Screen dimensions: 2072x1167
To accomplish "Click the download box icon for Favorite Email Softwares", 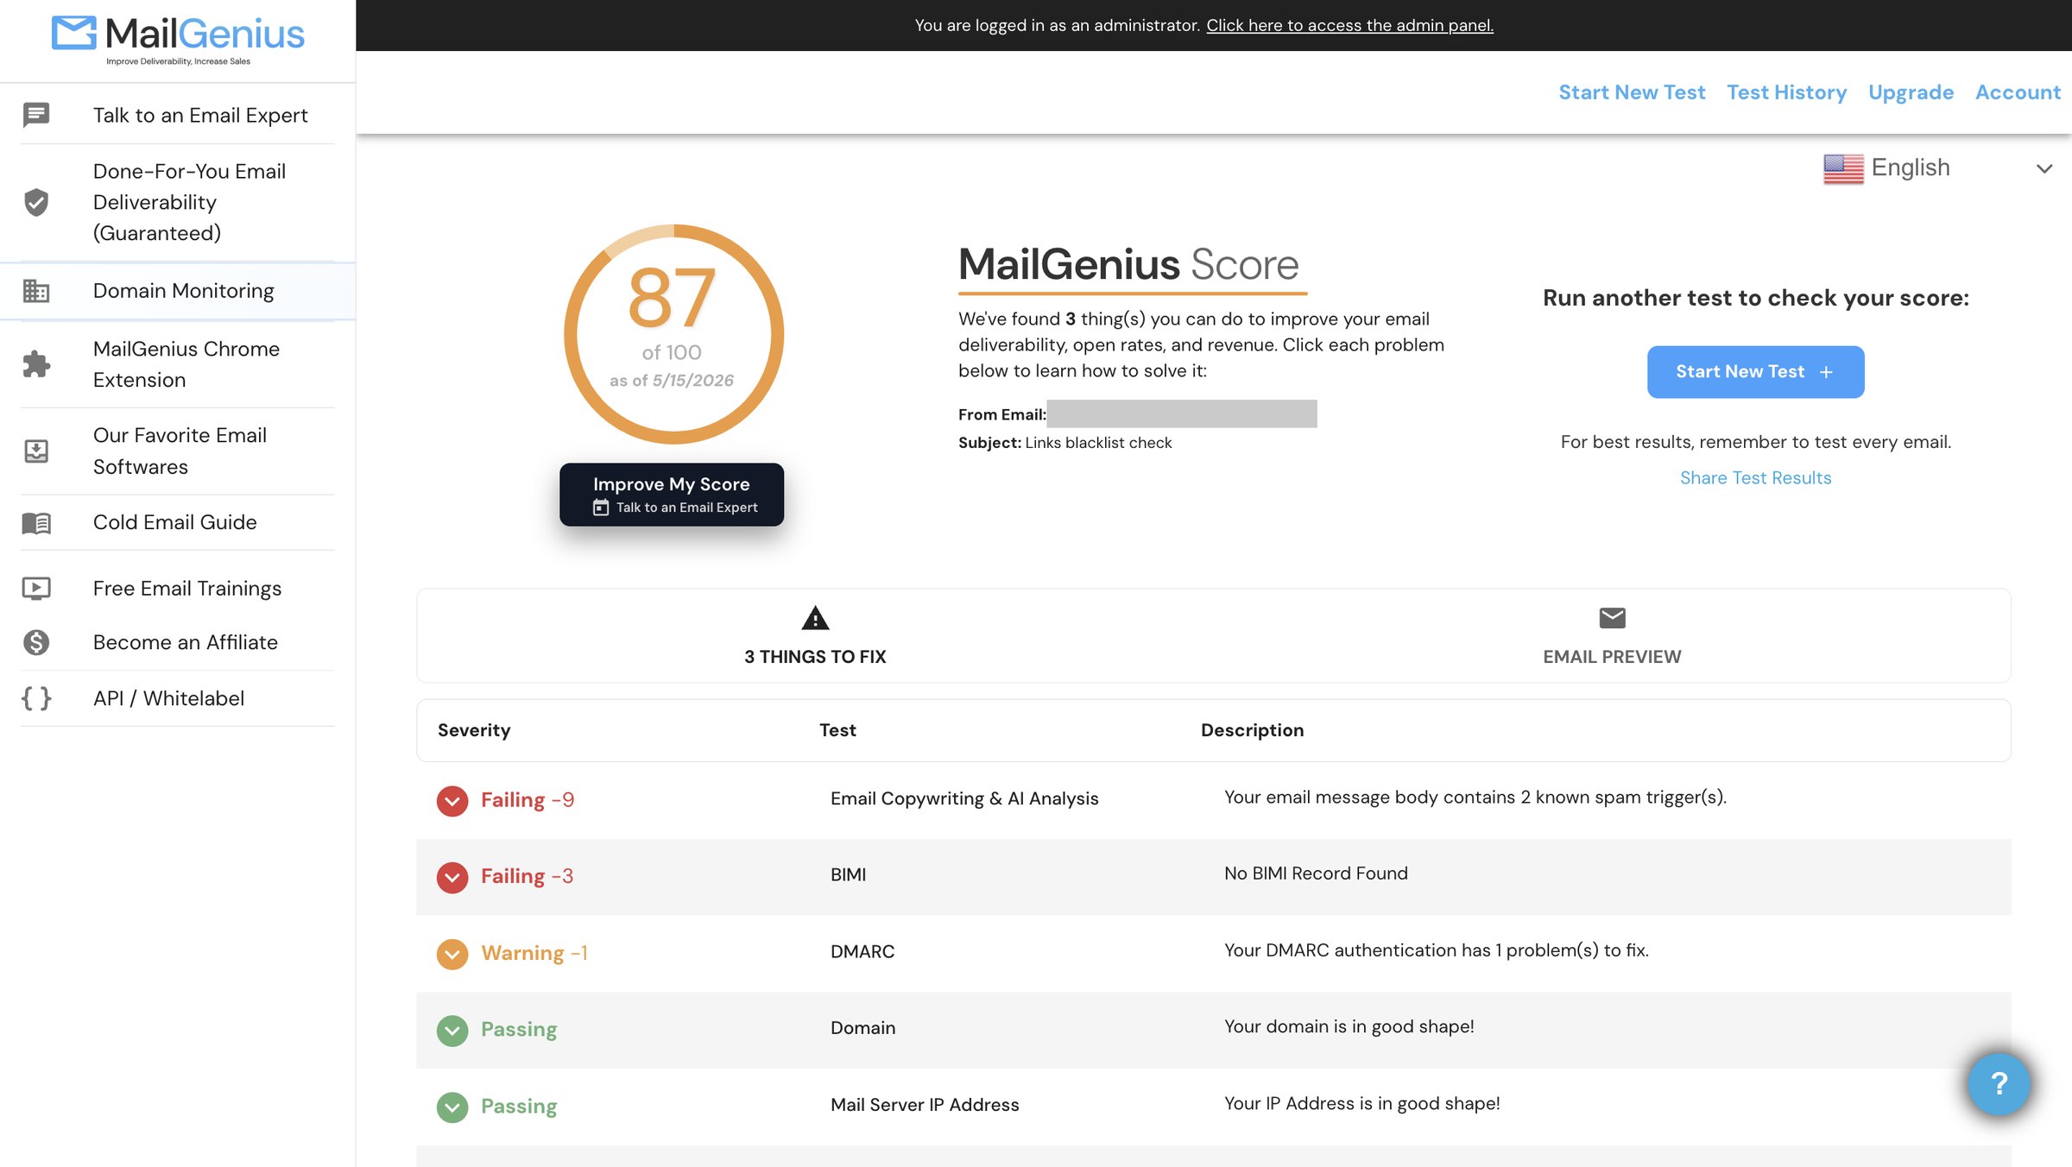I will point(36,451).
